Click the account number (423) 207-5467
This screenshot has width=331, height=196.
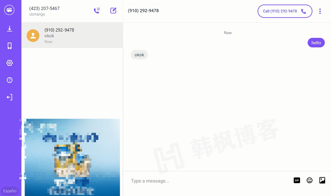[45, 9]
